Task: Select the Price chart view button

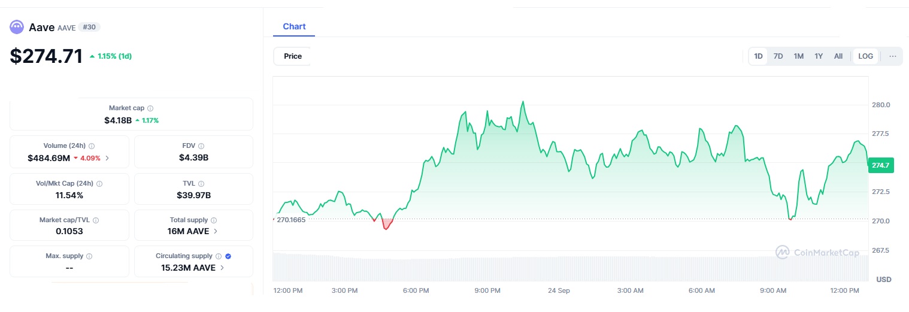Action: click(x=293, y=56)
